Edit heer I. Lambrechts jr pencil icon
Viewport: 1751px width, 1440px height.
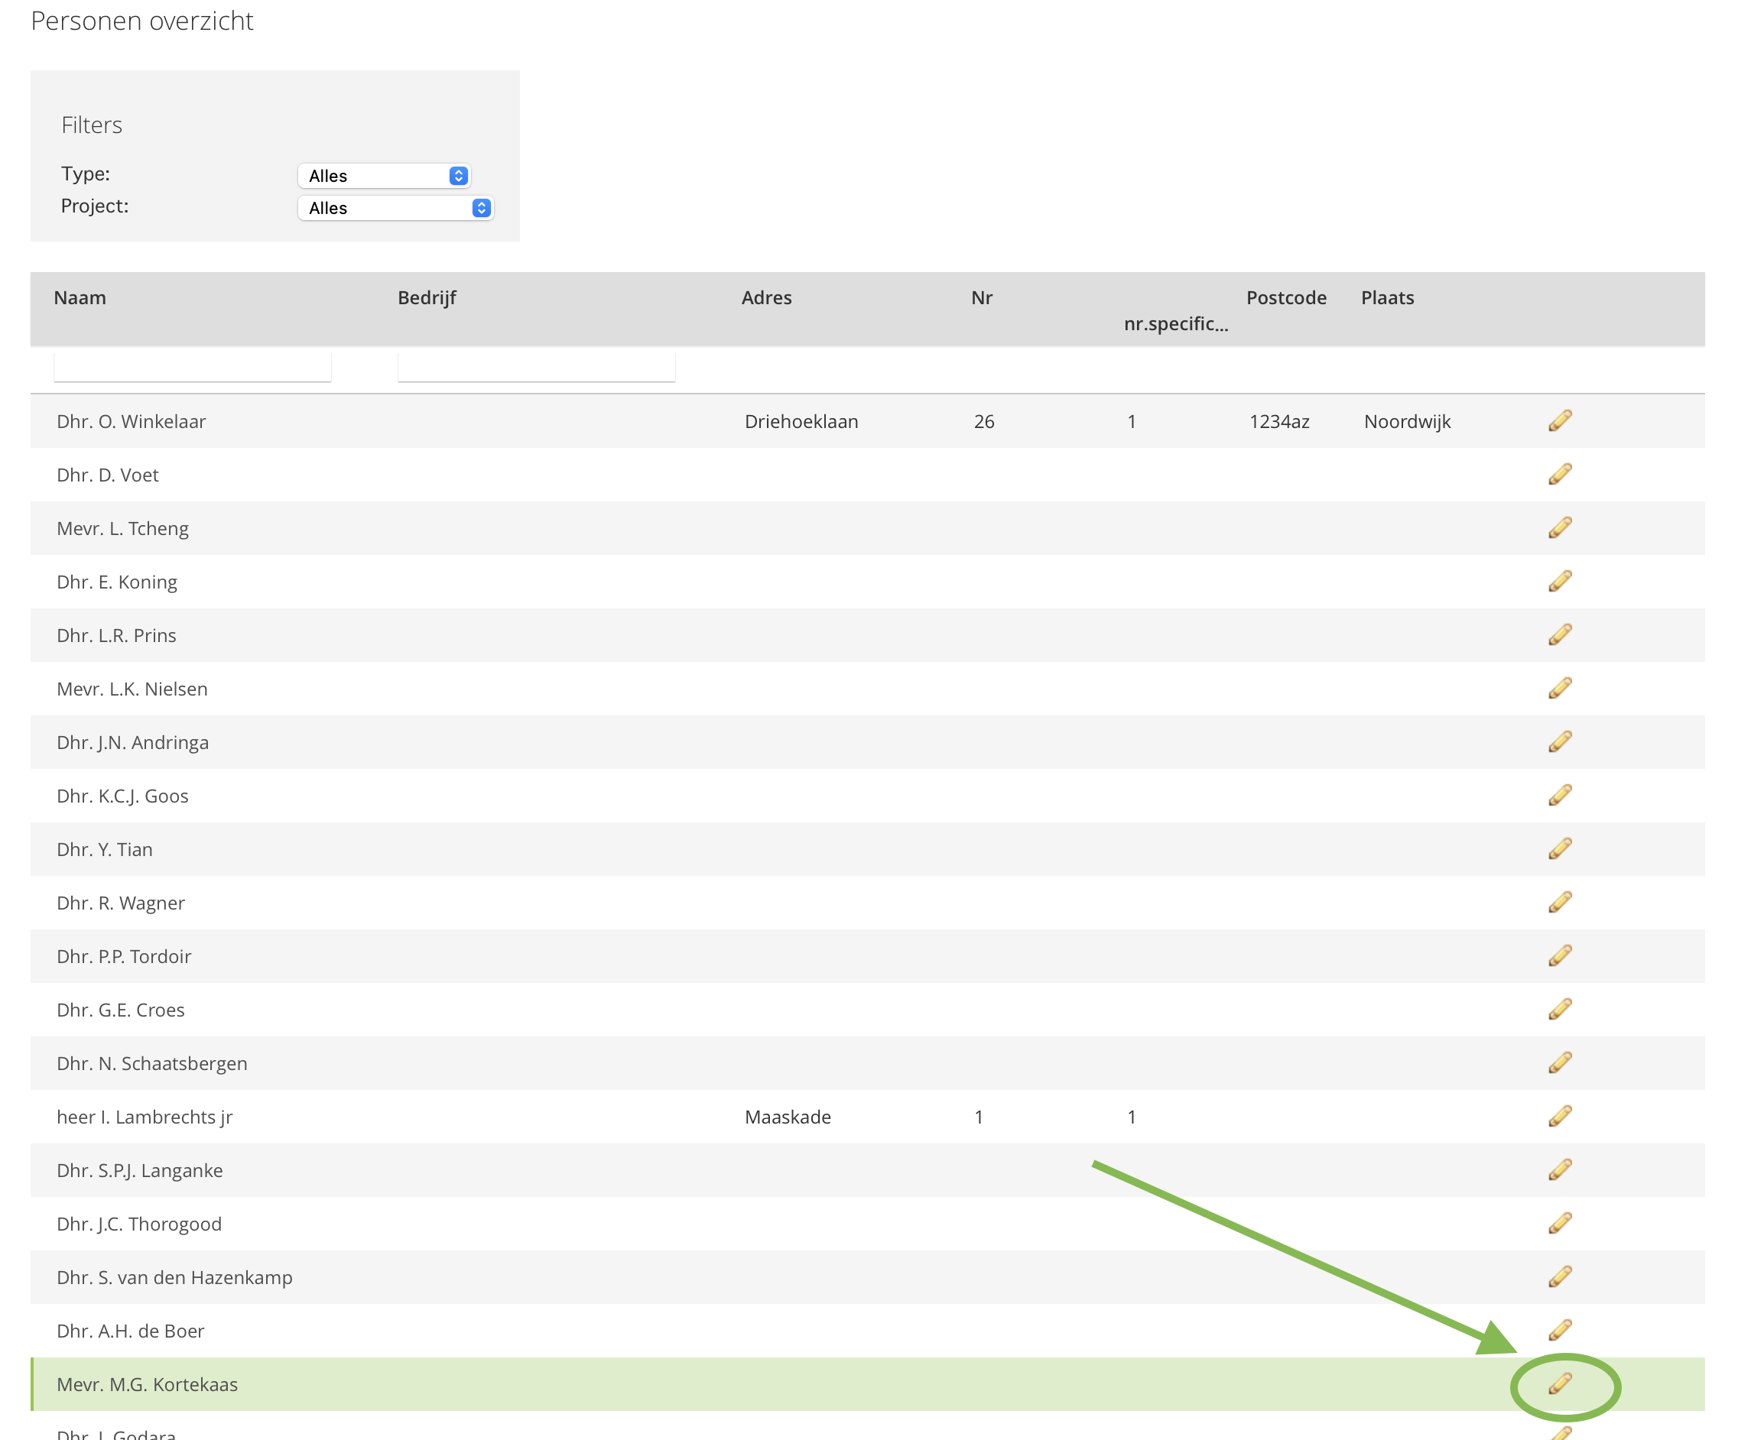click(x=1559, y=1117)
